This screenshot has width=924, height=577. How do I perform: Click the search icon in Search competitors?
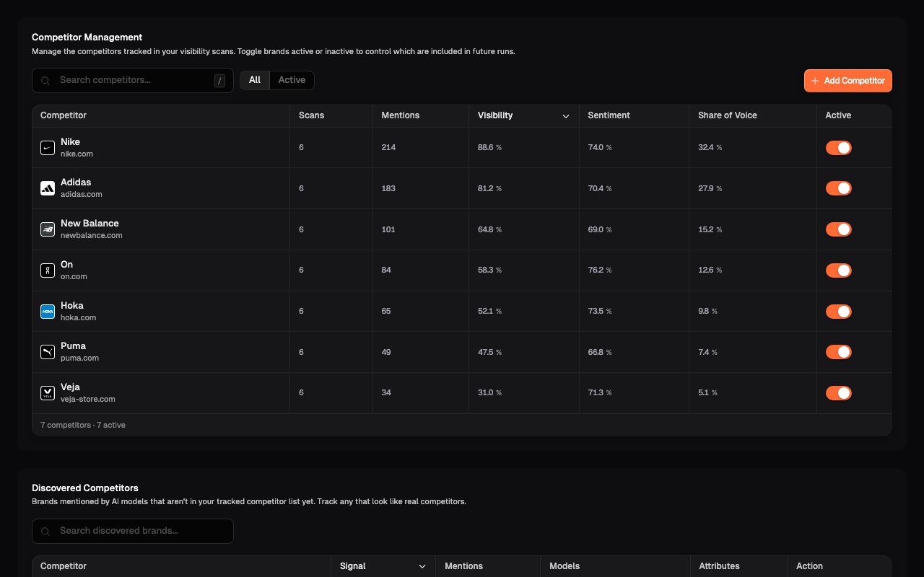(x=45, y=81)
